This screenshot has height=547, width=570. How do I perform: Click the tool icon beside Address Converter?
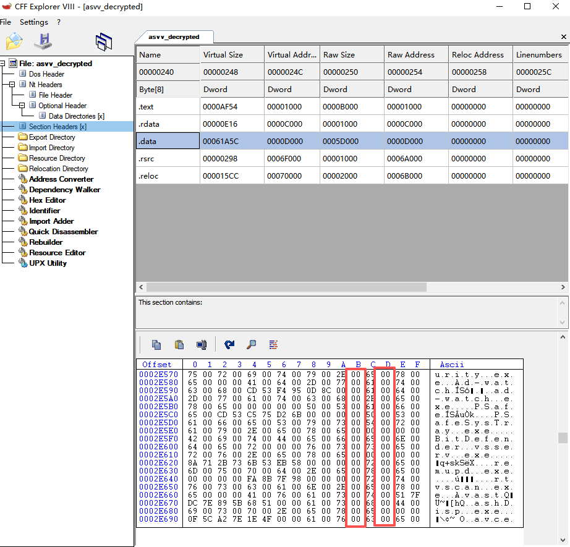click(x=23, y=179)
